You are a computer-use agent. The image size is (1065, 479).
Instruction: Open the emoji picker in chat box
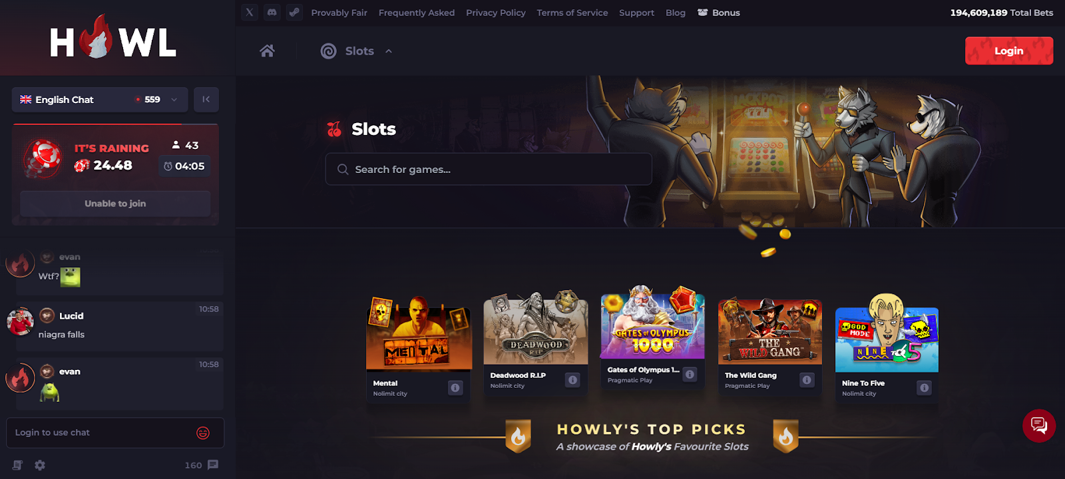[203, 433]
